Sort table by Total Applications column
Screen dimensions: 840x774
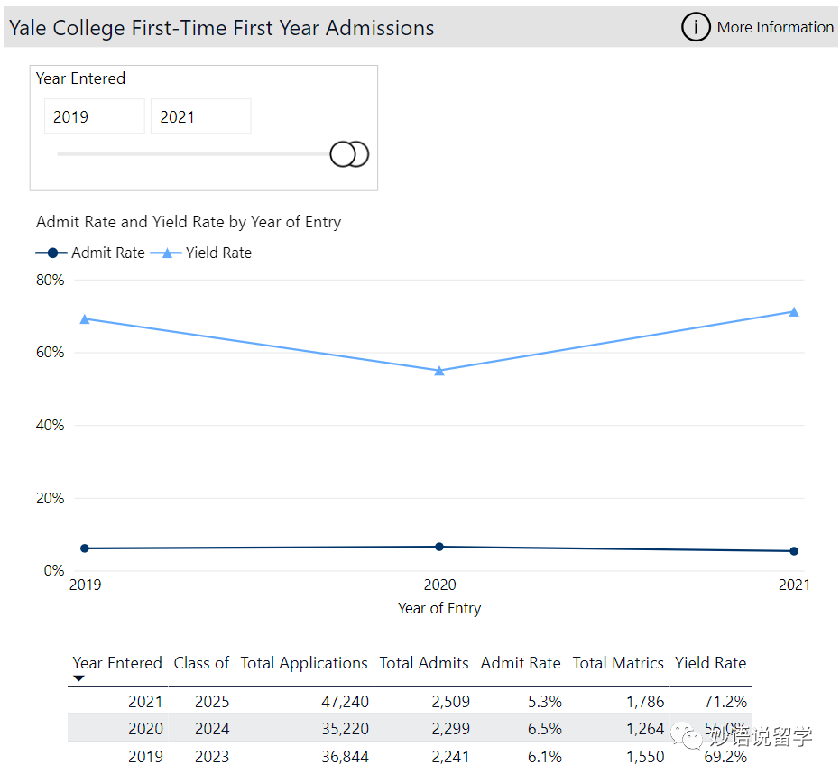[304, 663]
